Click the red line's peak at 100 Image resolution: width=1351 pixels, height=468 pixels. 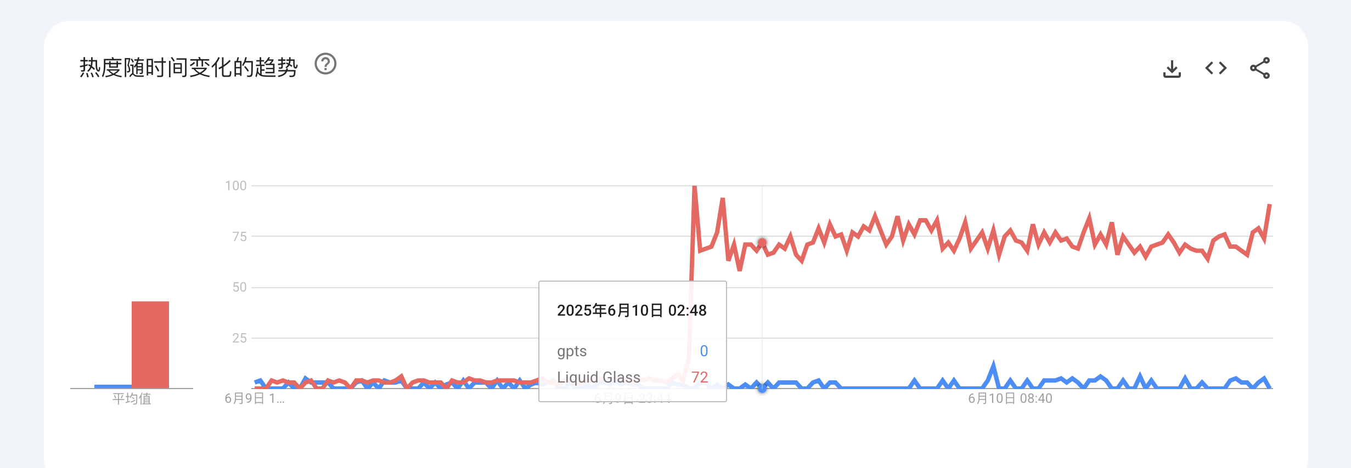click(695, 188)
